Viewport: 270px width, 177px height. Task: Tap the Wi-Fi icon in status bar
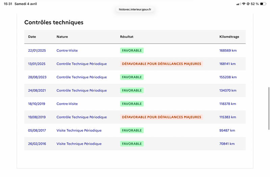[244, 4]
